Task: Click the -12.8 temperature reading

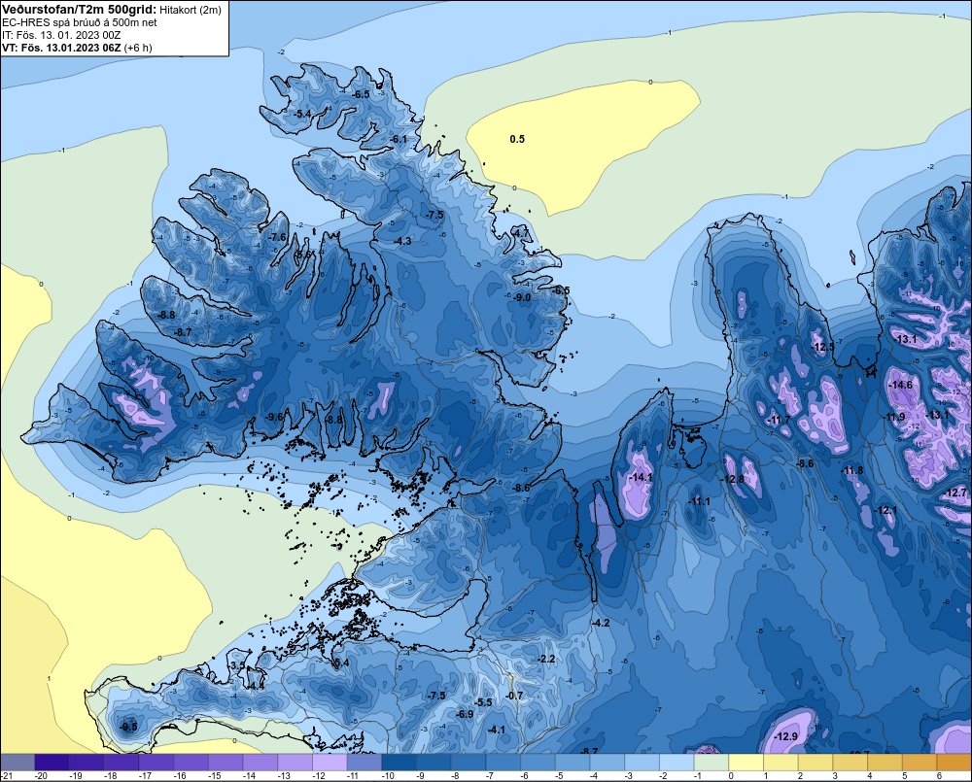Action: tap(733, 479)
